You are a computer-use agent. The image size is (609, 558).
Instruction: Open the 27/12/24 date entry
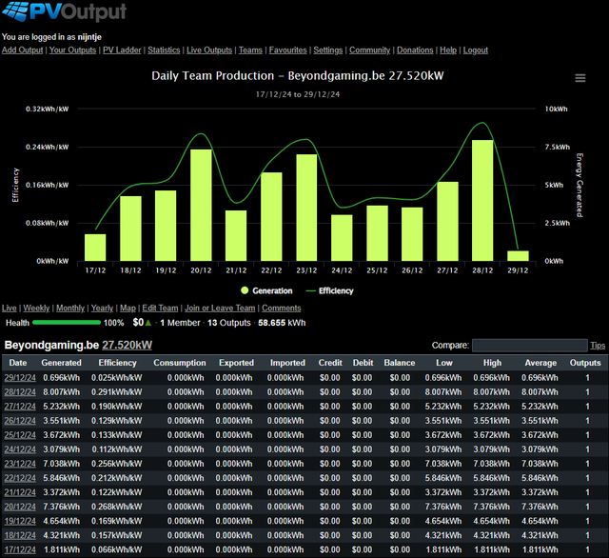pyautogui.click(x=20, y=407)
